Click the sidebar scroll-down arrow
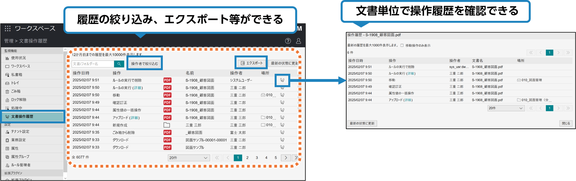Image resolution: width=576 pixels, height=181 pixels. click(x=65, y=178)
